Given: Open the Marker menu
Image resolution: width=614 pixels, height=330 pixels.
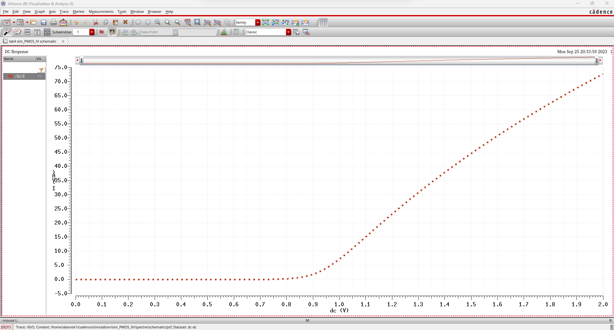Looking at the screenshot, I should point(78,12).
